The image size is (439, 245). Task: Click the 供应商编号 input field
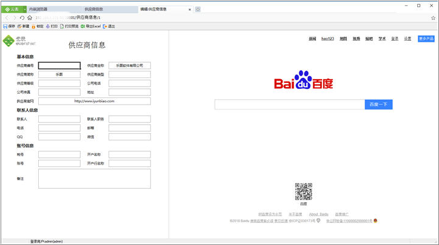click(x=59, y=66)
